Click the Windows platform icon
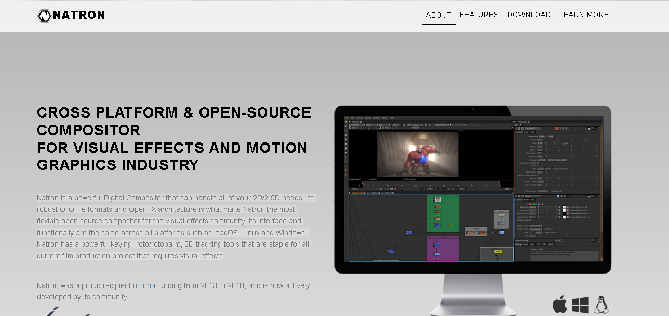 coord(580,305)
